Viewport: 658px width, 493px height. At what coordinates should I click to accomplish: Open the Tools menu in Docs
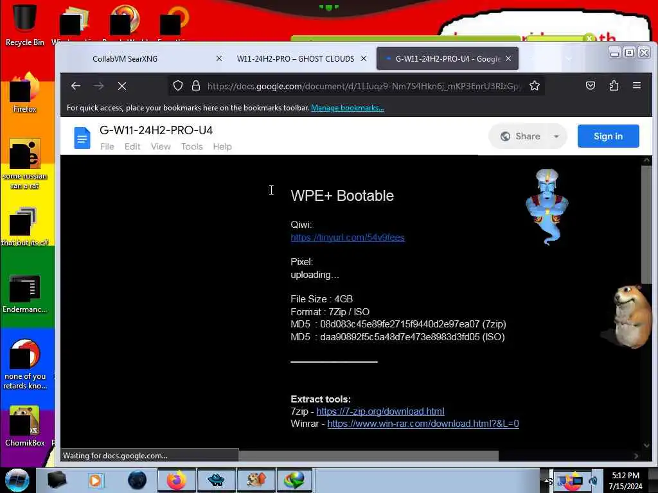click(x=191, y=147)
